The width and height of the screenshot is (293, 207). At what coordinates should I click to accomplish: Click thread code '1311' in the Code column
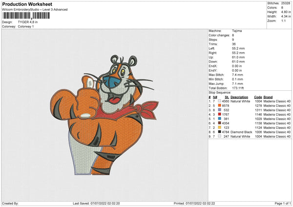(258, 110)
